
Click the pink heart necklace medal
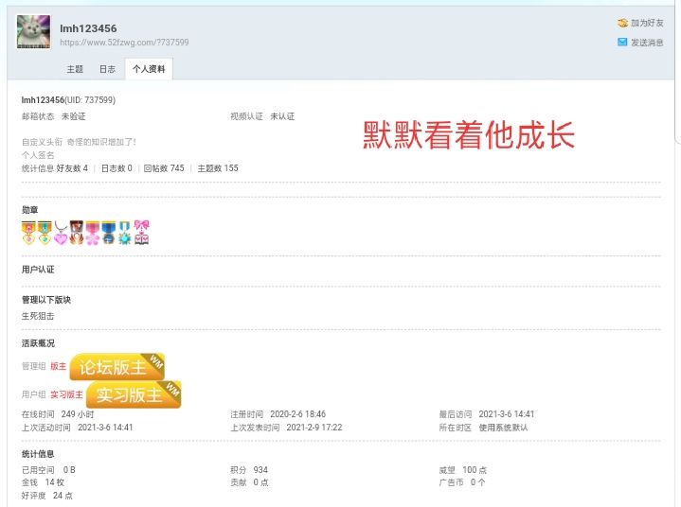coord(61,232)
